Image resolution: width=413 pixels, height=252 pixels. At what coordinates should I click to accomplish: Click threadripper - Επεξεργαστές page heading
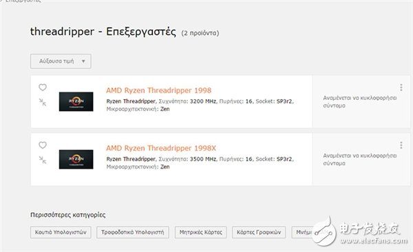pyautogui.click(x=103, y=32)
